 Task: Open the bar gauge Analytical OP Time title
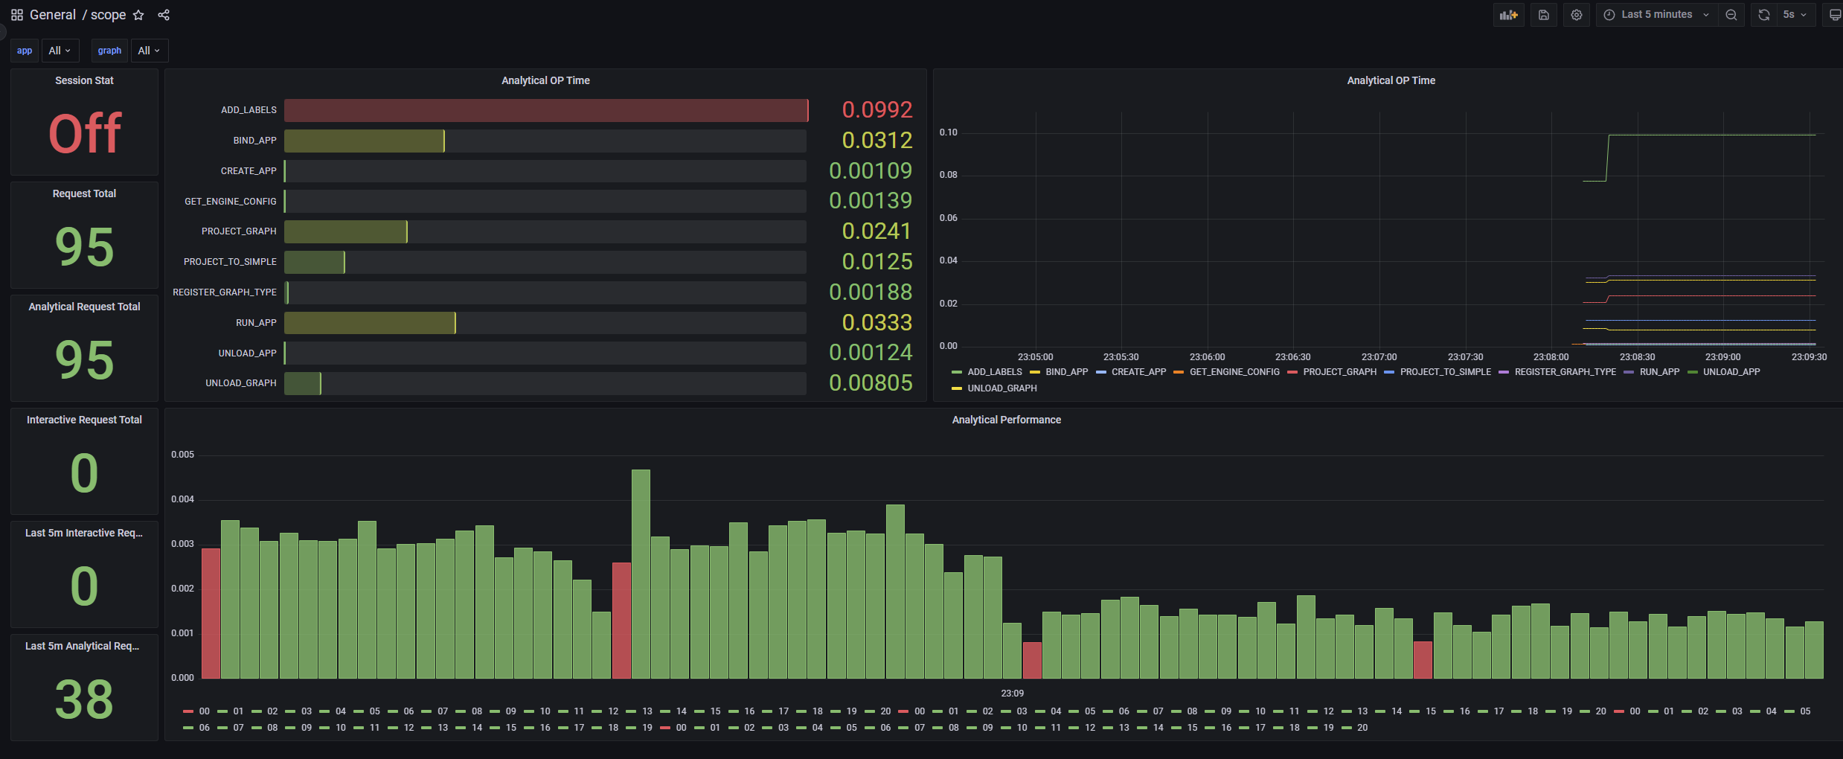click(x=545, y=80)
